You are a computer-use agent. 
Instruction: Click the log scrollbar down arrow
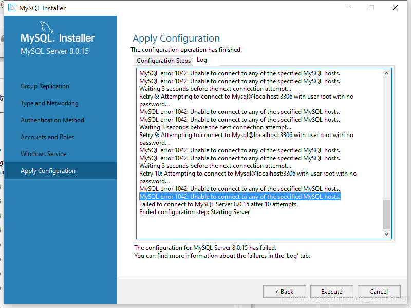point(387,234)
